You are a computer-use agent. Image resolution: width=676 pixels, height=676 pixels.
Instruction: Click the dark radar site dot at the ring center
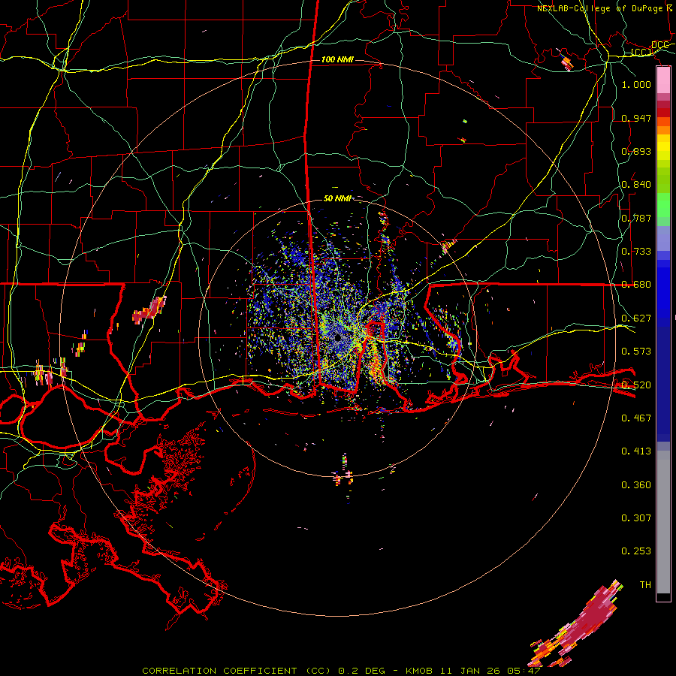coord(337,337)
